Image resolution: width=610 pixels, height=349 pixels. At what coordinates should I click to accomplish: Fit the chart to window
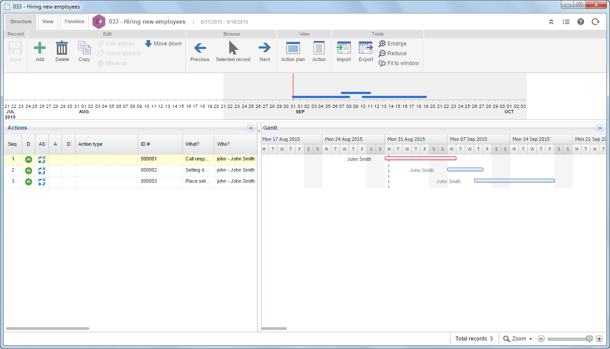[399, 63]
